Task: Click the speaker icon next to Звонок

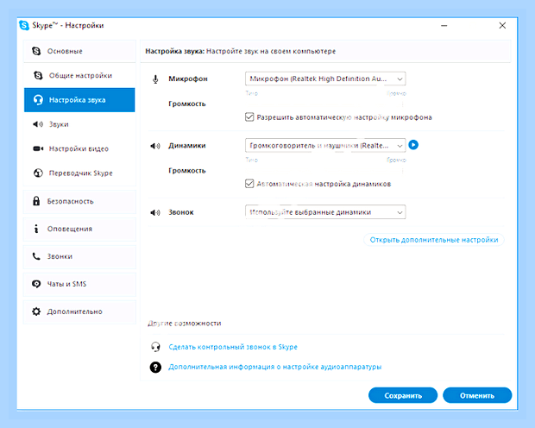Action: (x=155, y=212)
